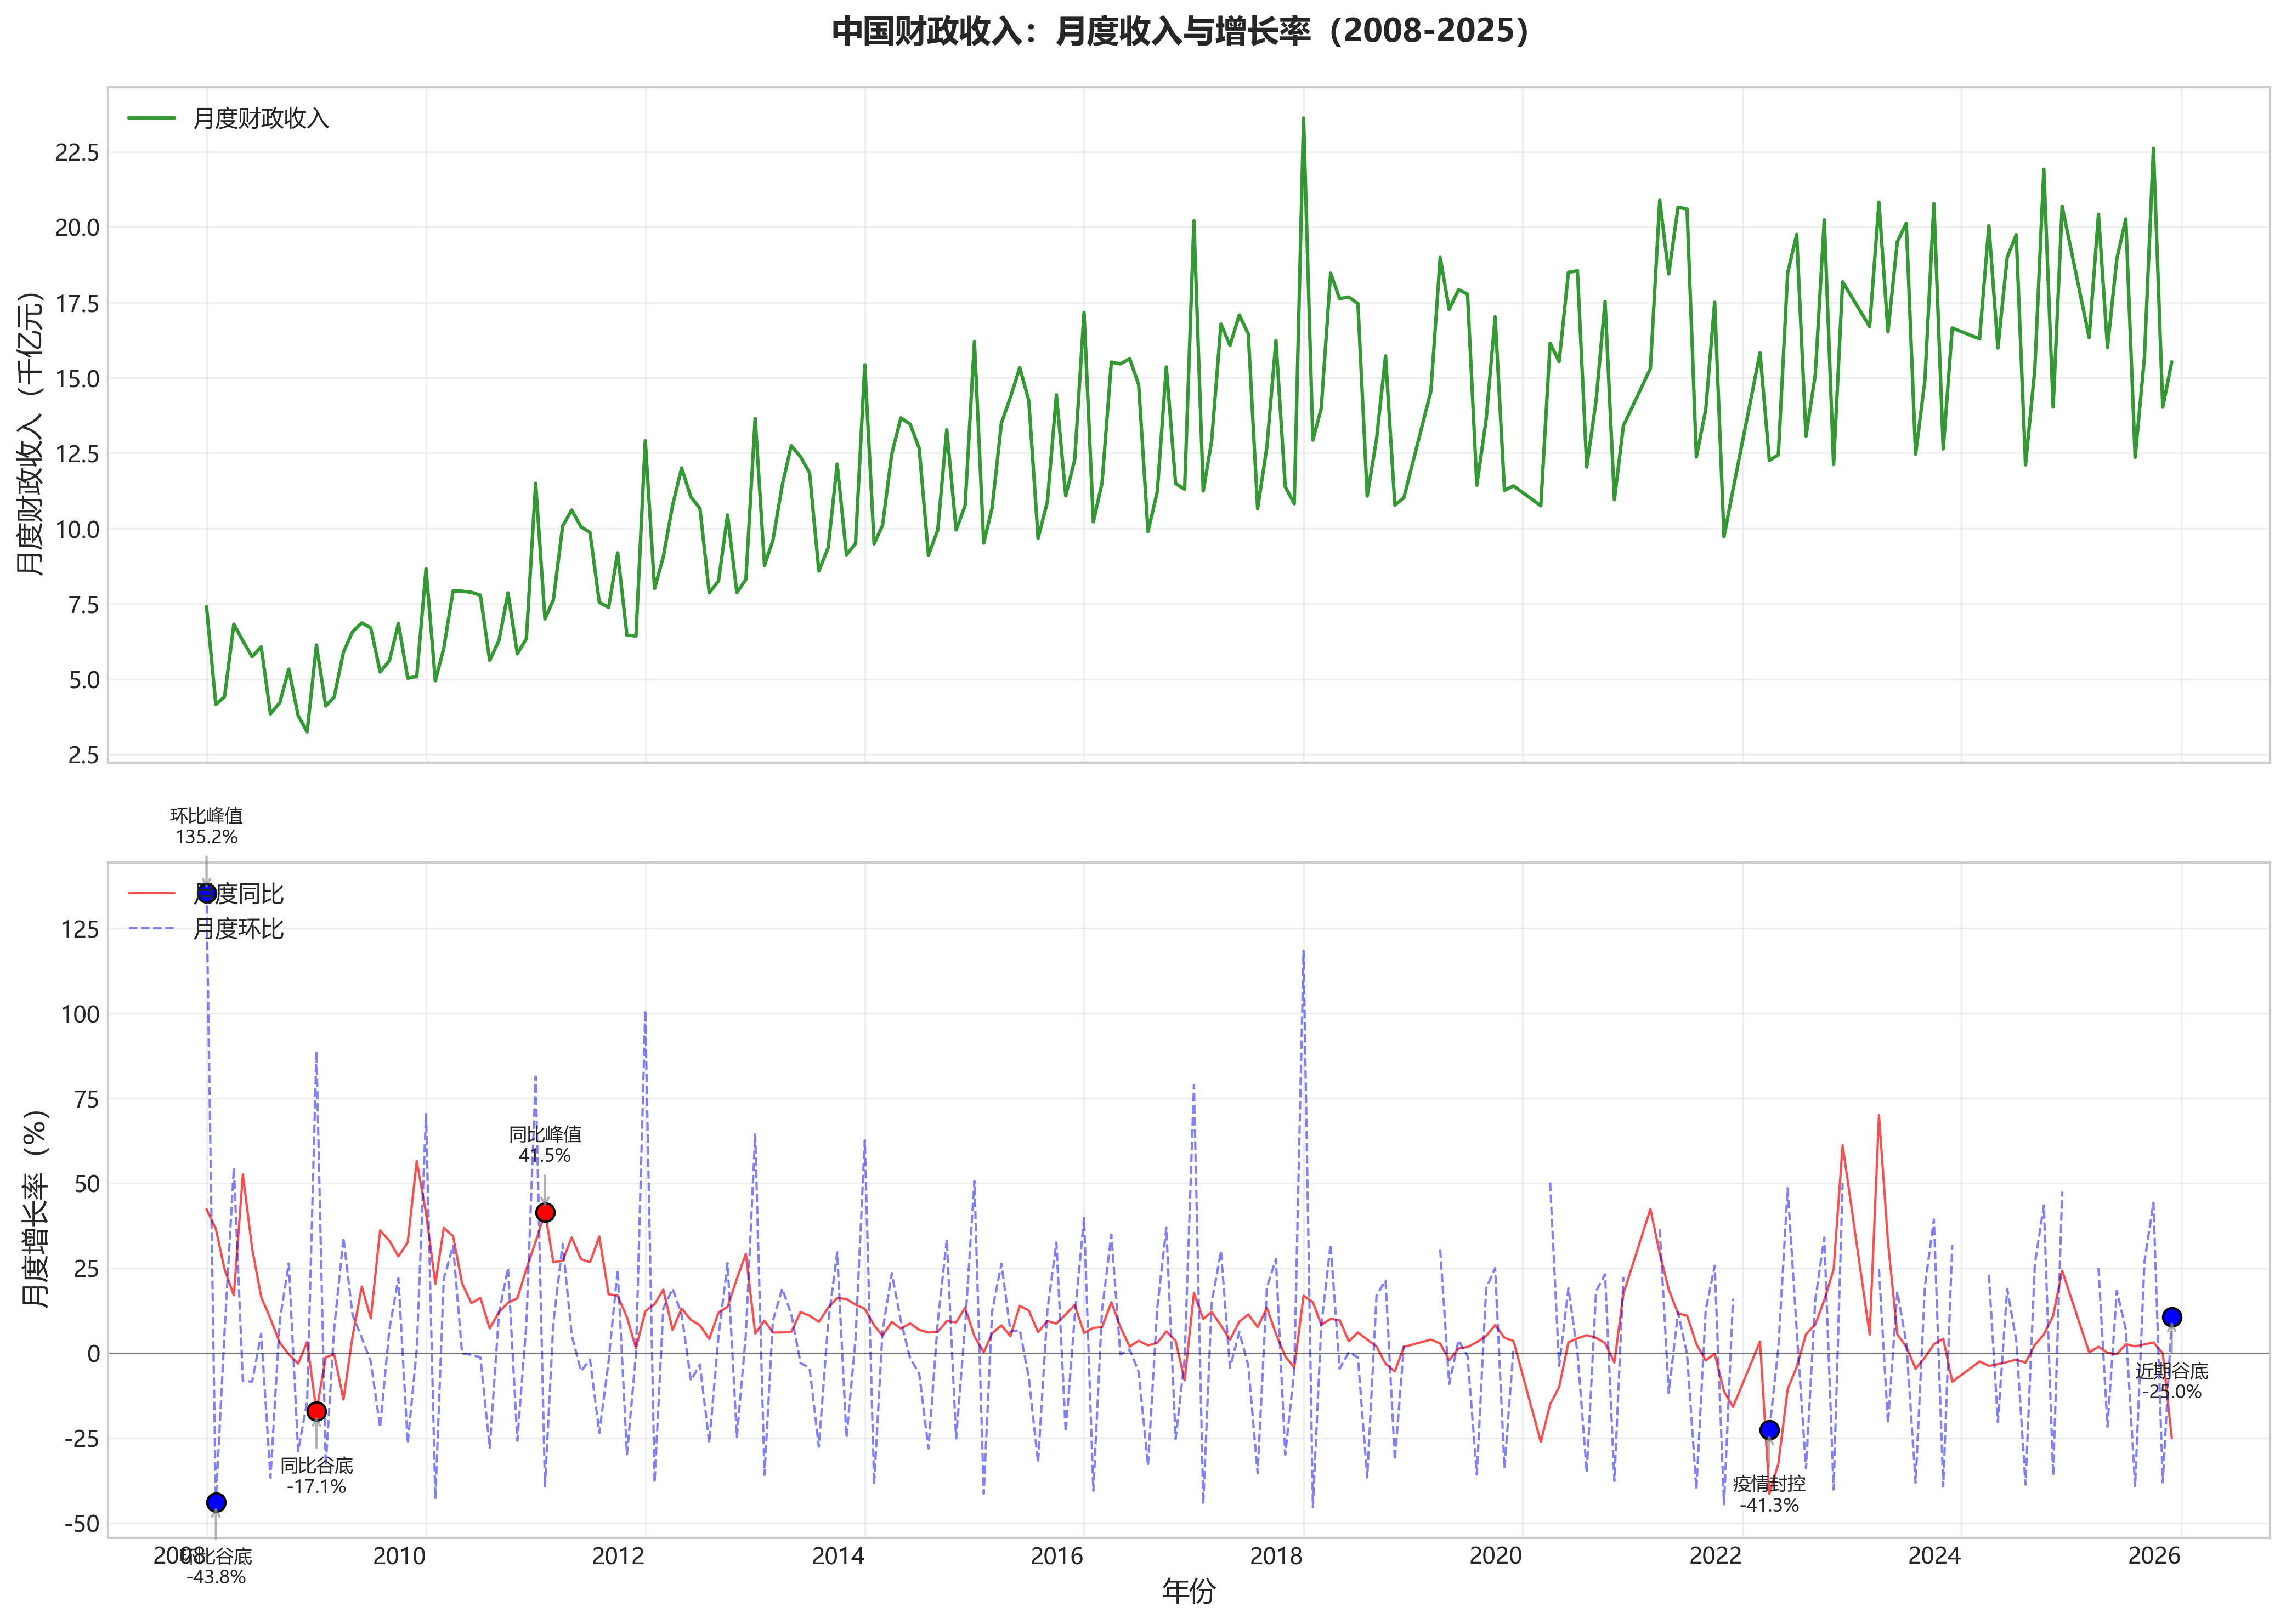Click the 月度财政收入 green legend line
This screenshot has height=1624, width=2286.
pos(152,118)
